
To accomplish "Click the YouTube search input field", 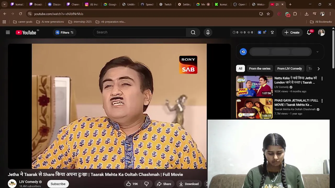I will tap(139, 32).
